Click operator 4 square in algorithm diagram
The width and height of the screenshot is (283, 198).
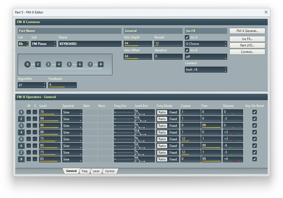click(59, 64)
